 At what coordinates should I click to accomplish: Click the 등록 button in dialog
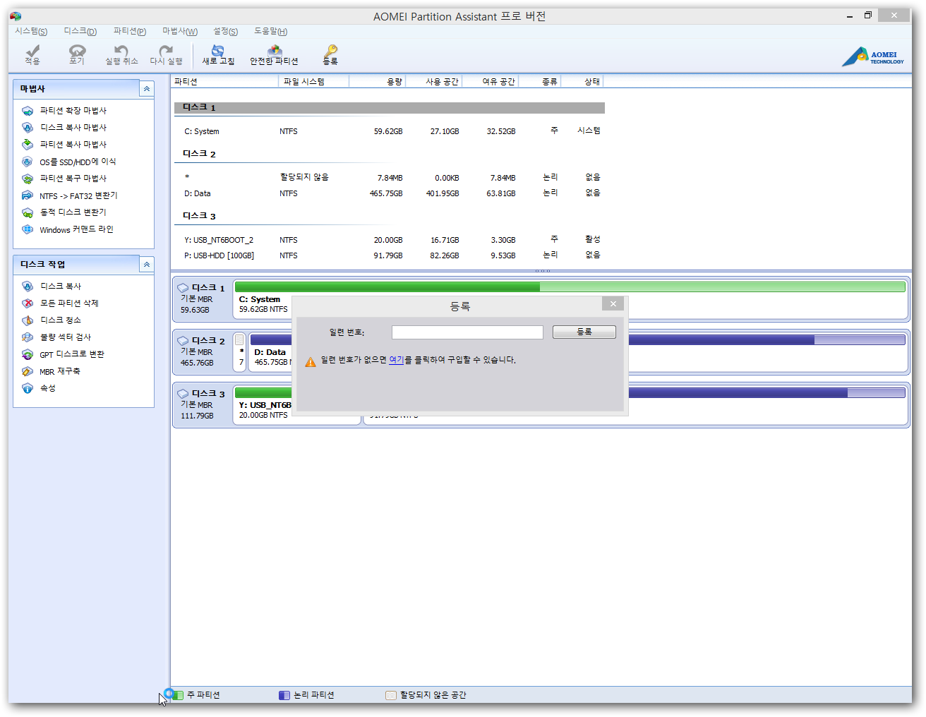click(x=584, y=332)
